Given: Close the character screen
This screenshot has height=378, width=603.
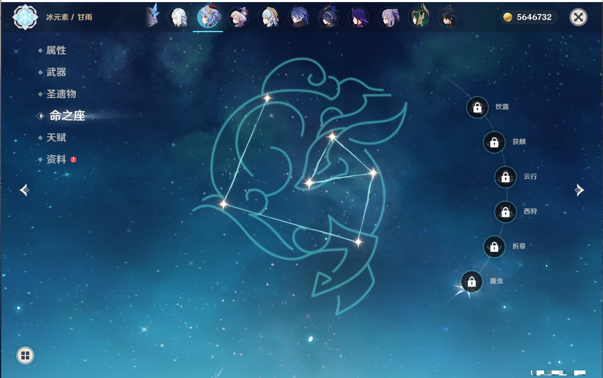Looking at the screenshot, I should [578, 17].
